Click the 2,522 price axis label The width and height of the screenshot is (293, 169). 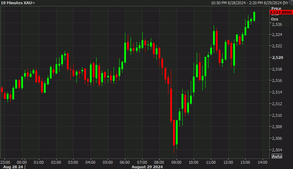click(x=277, y=46)
